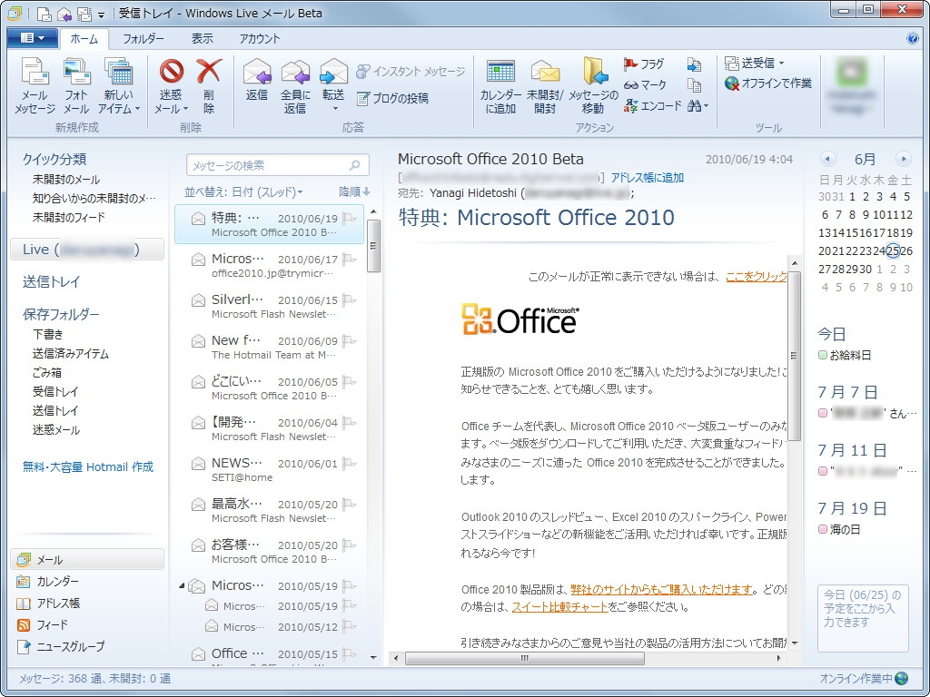The width and height of the screenshot is (930, 697).
Task: Open the 送信済みアイテム folder
Action: point(71,354)
